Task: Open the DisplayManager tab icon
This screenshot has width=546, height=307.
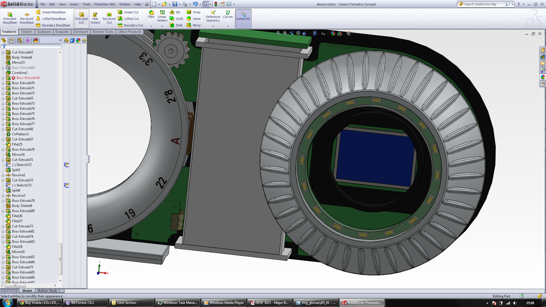Action: pos(35,40)
